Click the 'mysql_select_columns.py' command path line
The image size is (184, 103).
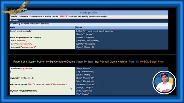coord(95,31)
